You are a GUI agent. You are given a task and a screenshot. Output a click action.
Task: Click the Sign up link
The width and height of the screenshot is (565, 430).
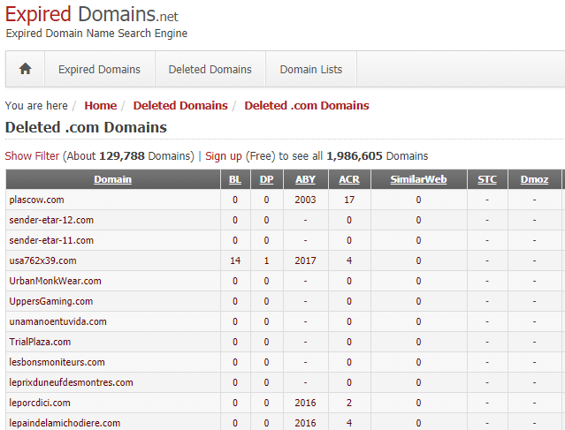224,155
